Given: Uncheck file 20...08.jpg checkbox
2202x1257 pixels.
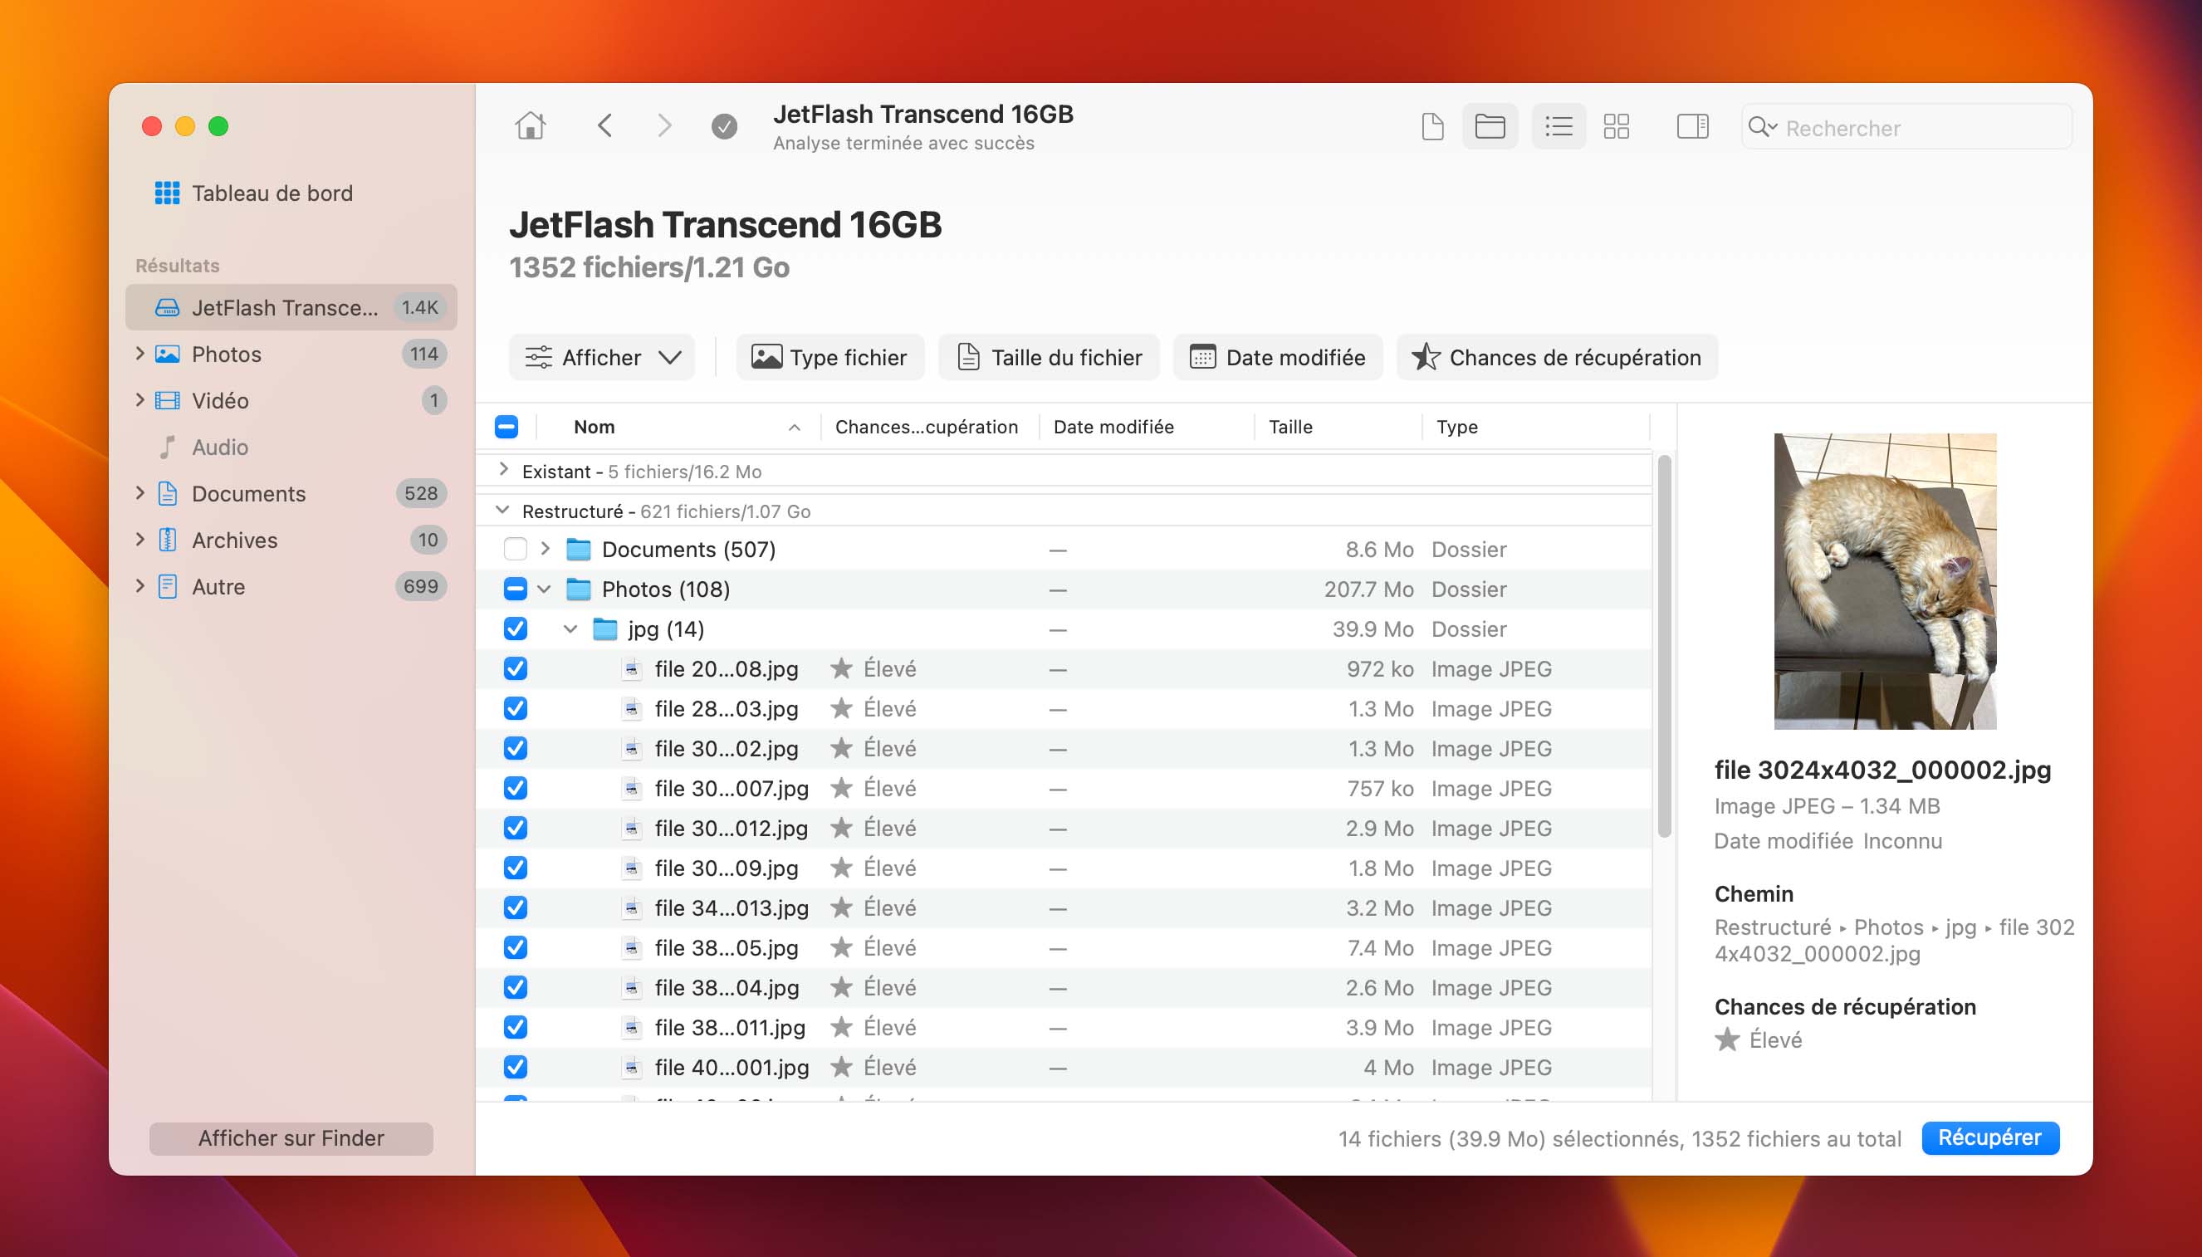Looking at the screenshot, I should pyautogui.click(x=516, y=669).
